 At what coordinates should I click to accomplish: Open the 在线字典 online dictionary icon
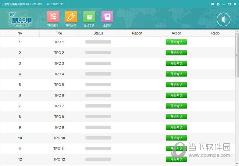(89, 17)
